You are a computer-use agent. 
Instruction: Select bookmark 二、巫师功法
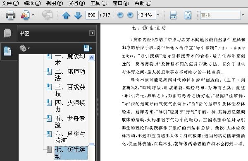[70, 75]
